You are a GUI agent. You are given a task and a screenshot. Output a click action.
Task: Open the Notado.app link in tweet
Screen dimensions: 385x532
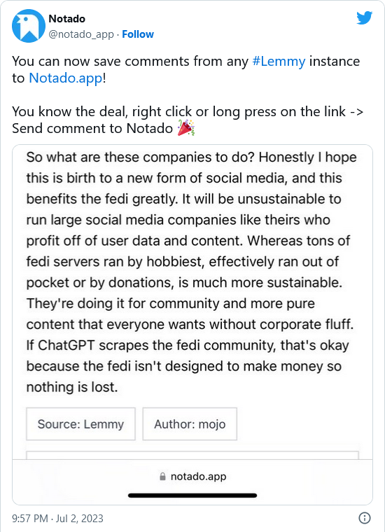click(x=66, y=78)
